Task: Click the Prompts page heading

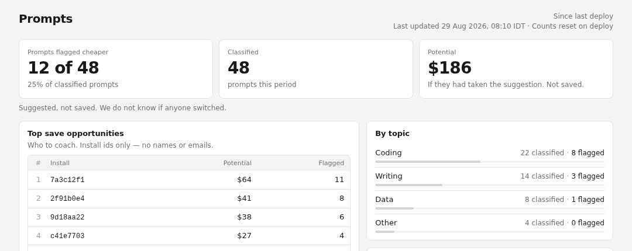Action: pos(46,19)
